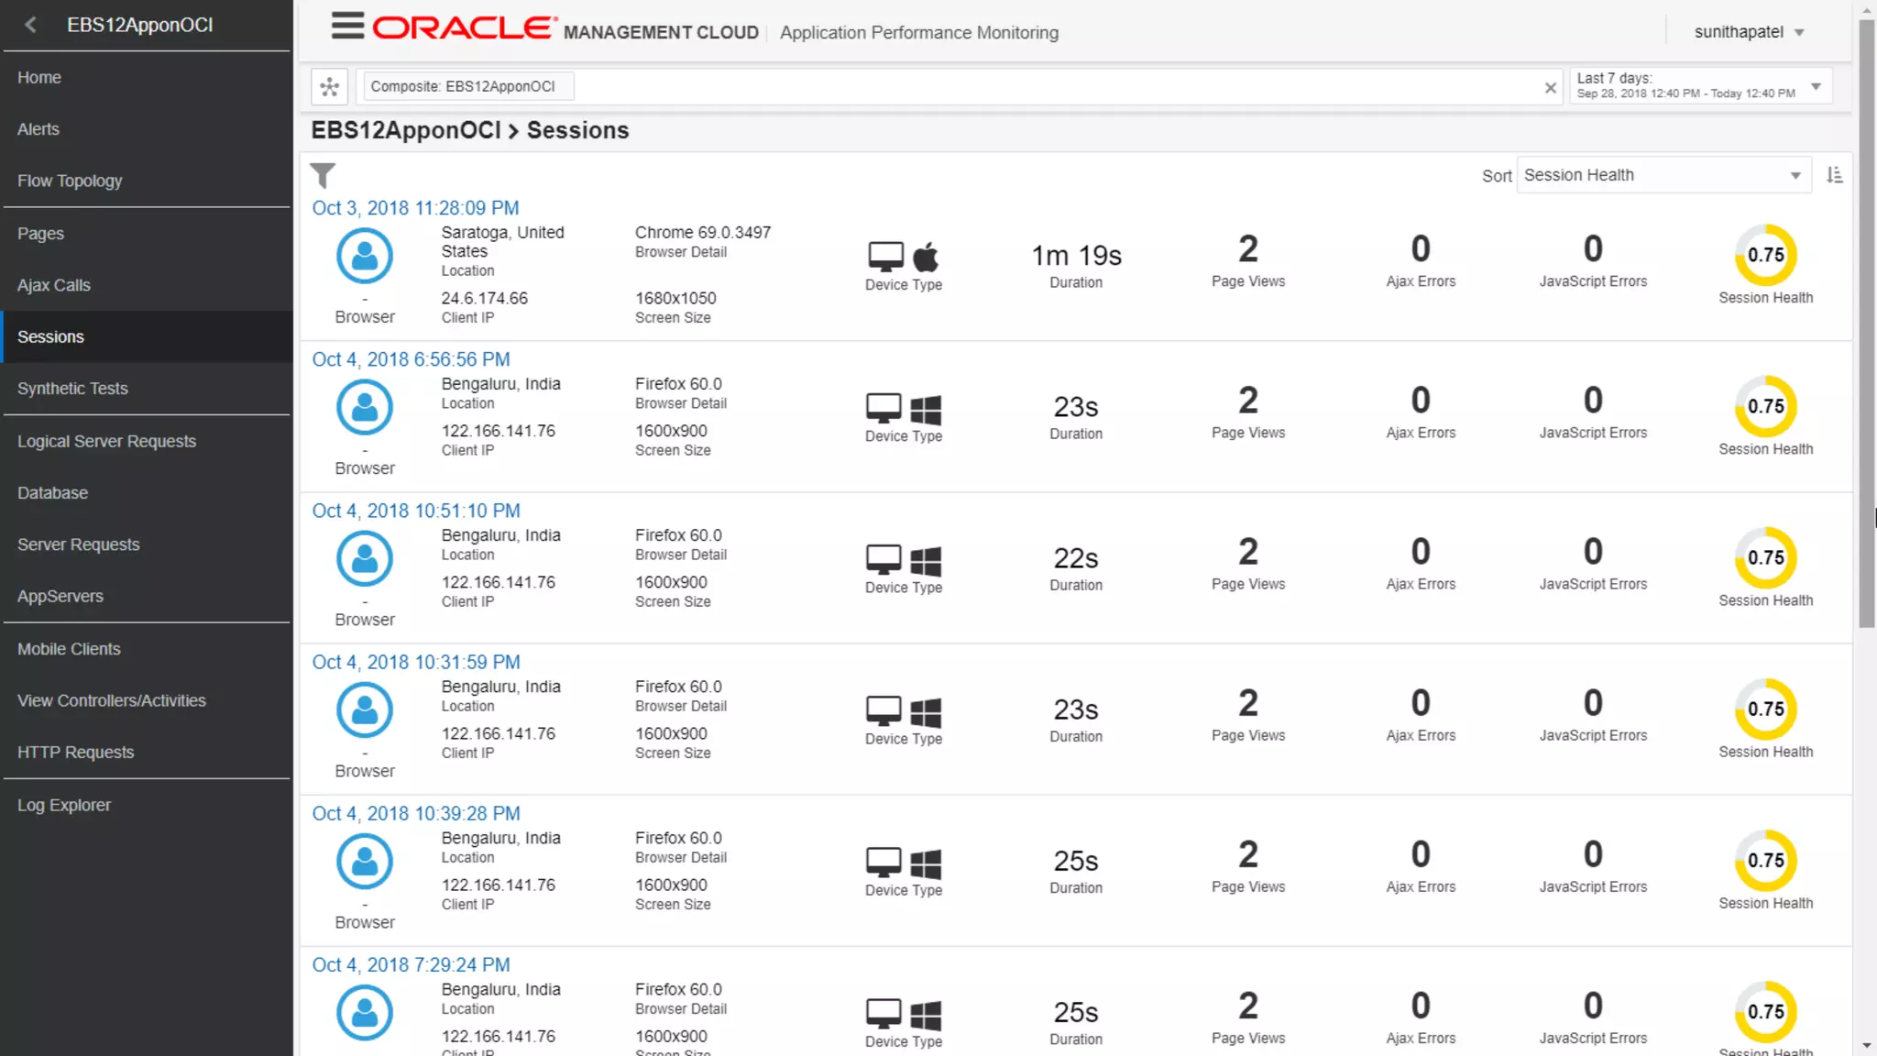This screenshot has height=1056, width=1877.
Task: Click EBS12ApponOCI in the breadcrumb
Action: coord(406,130)
